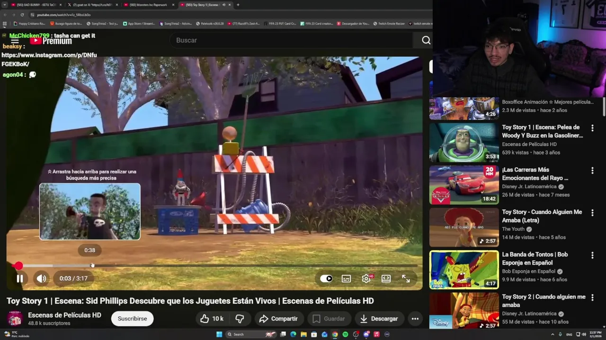This screenshot has height=340, width=606.
Task: Click the search magnifier button beside Buscar
Action: [x=426, y=40]
